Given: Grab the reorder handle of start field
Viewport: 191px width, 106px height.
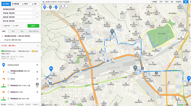Looking at the screenshot, I should pyautogui.click(x=34, y=9).
